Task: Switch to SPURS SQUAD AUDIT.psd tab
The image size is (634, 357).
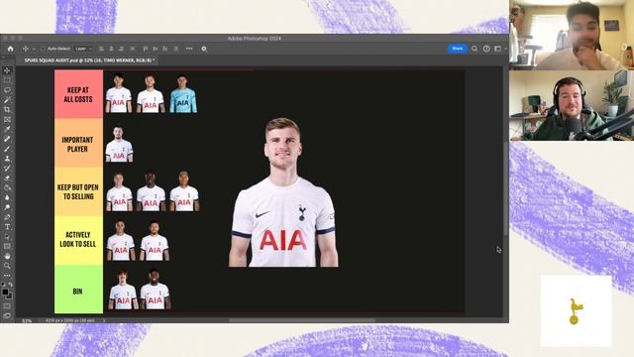Action: pyautogui.click(x=89, y=60)
